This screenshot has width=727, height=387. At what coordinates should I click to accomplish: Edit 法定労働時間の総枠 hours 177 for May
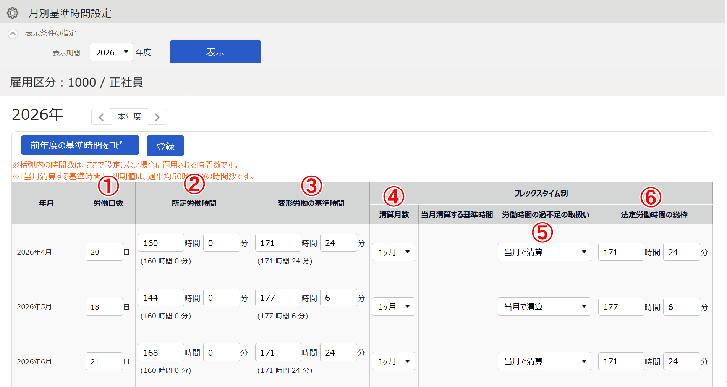pos(621,307)
